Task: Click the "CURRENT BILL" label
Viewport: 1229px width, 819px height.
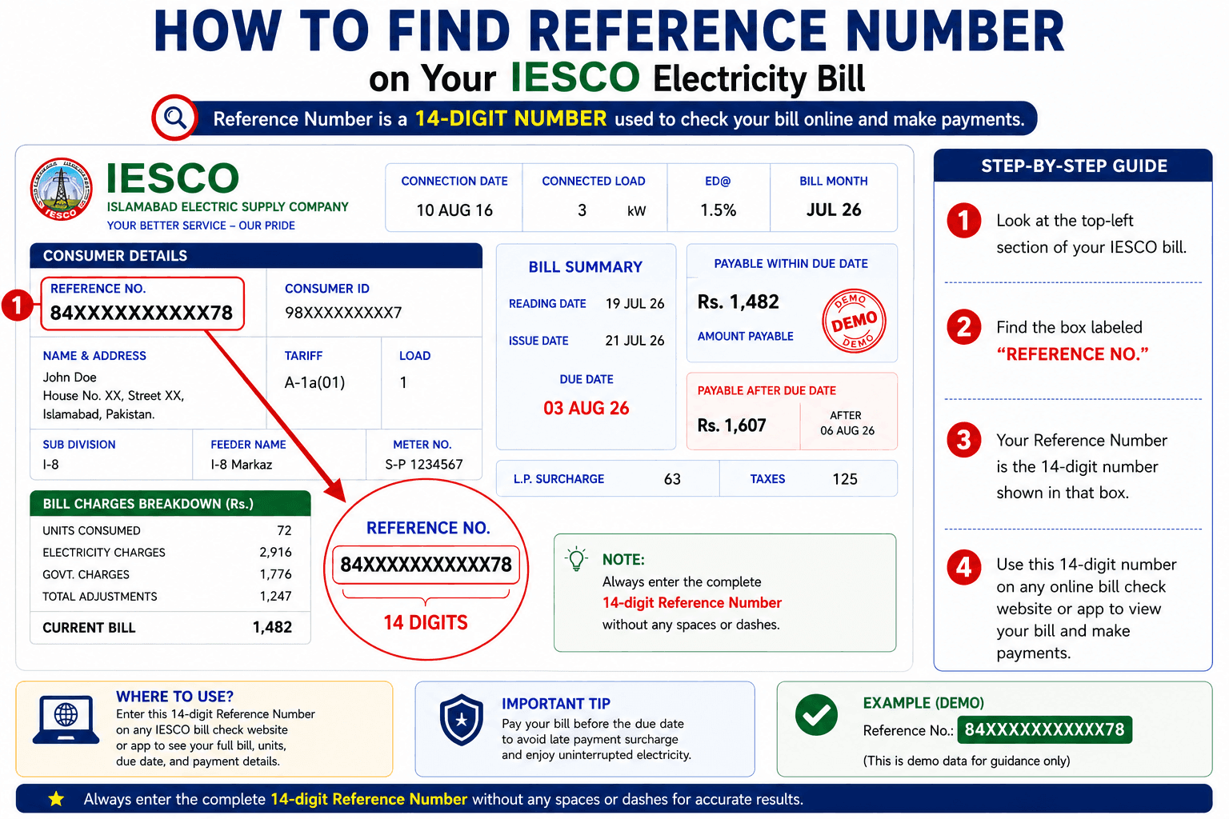Action: pos(89,628)
